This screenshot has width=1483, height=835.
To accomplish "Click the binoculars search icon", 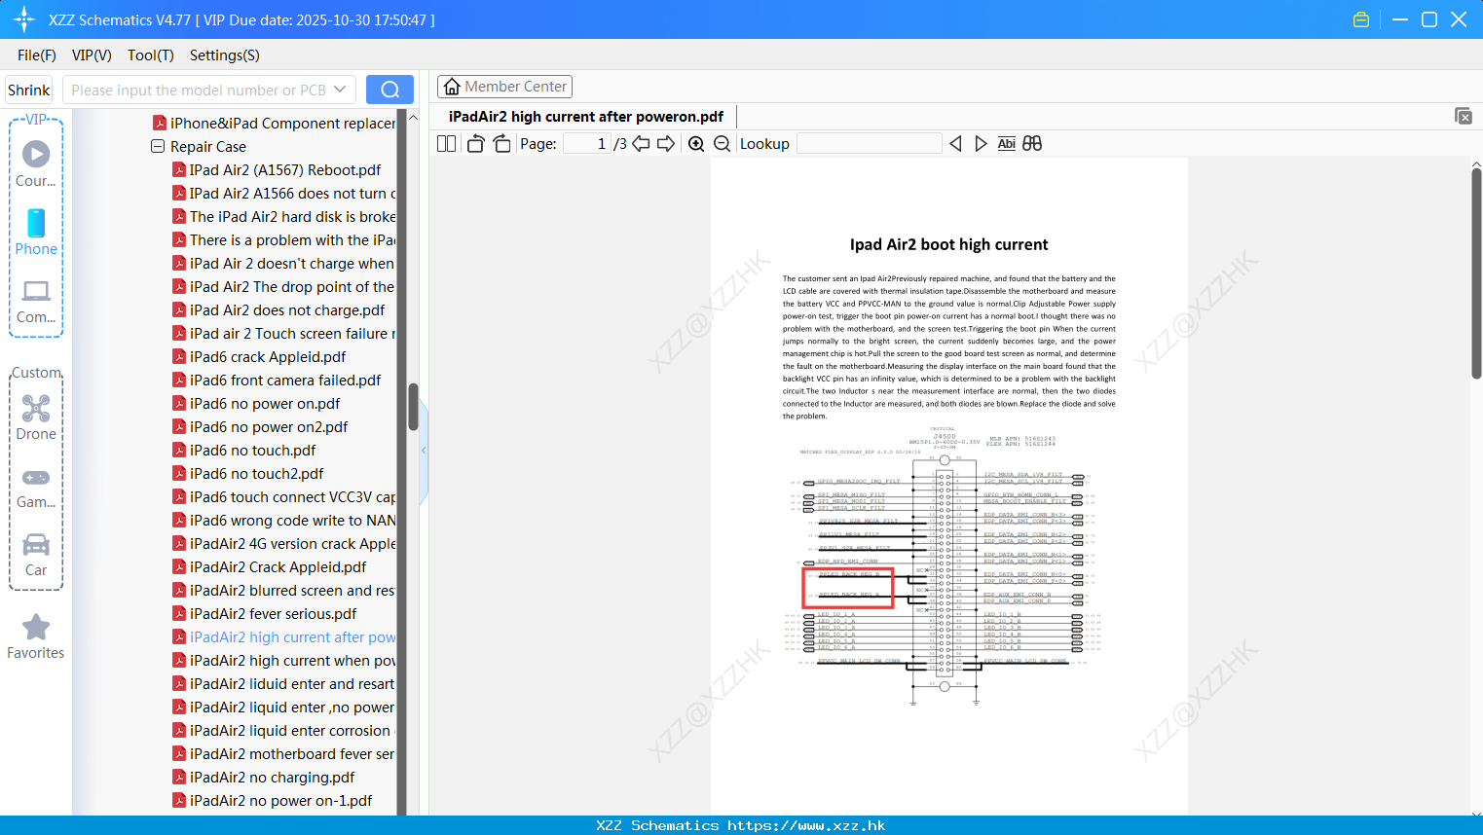I will tap(1032, 143).
